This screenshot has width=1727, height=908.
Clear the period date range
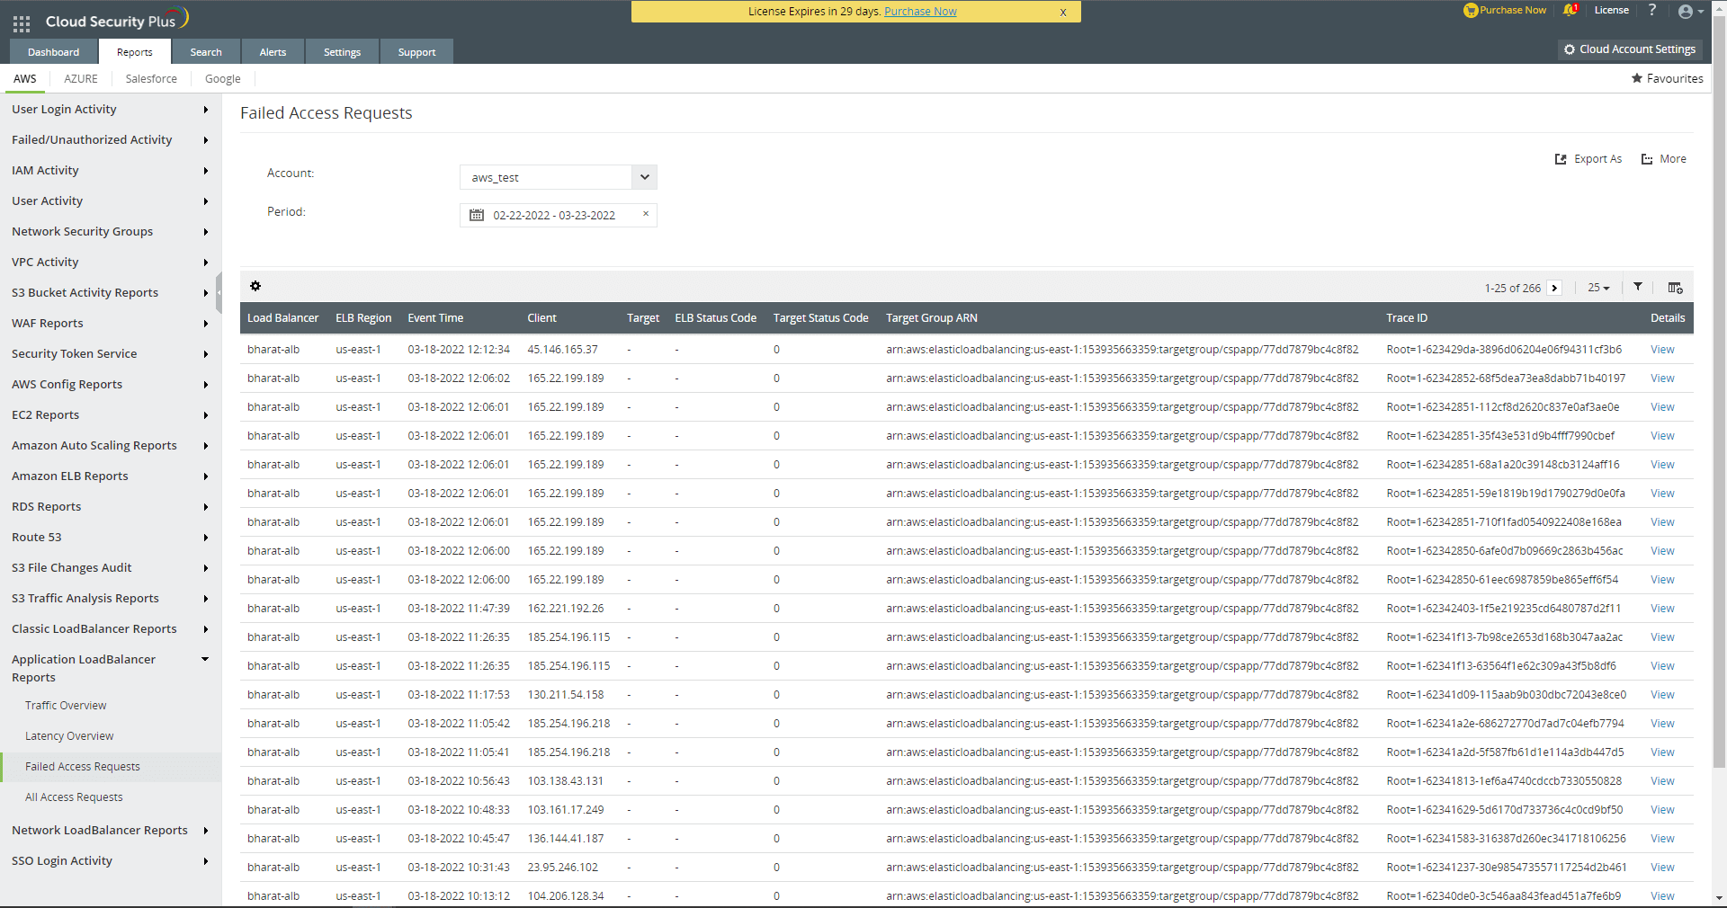coord(646,214)
